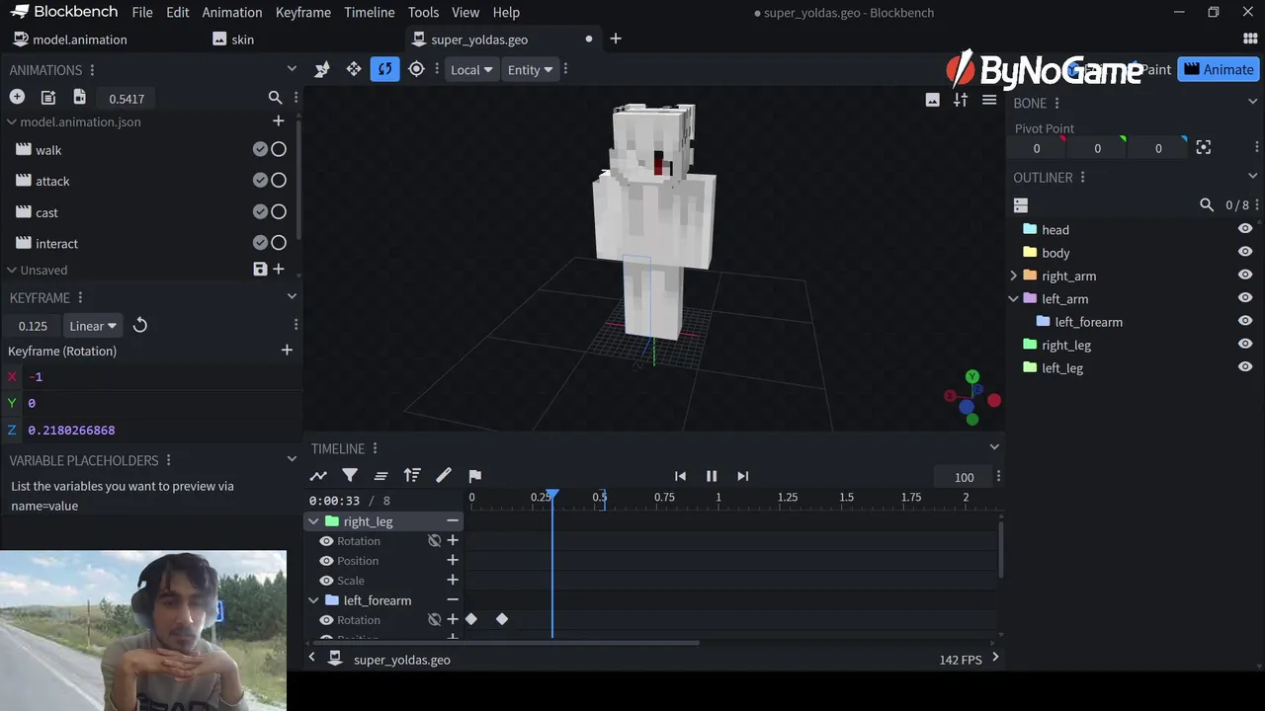Jump to the timeline start
This screenshot has width=1265, height=711.
[680, 476]
